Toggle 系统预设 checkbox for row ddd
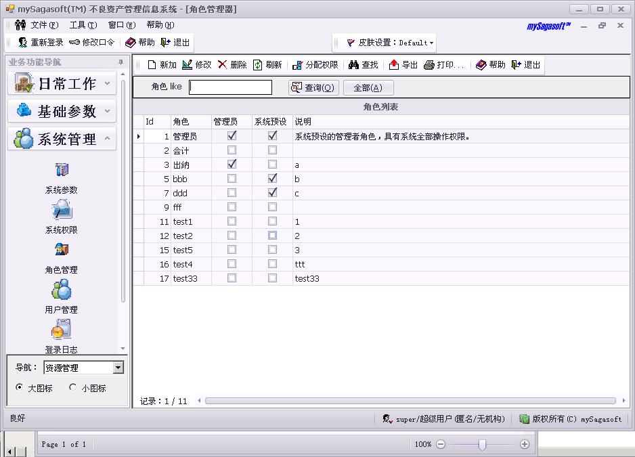635x457 pixels. click(x=273, y=193)
